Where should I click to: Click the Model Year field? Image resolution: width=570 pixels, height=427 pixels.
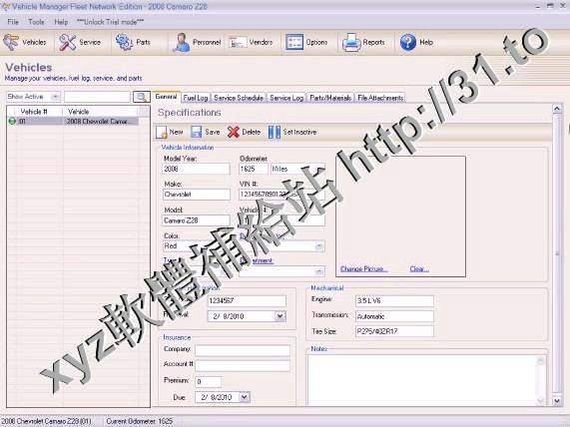coord(196,169)
